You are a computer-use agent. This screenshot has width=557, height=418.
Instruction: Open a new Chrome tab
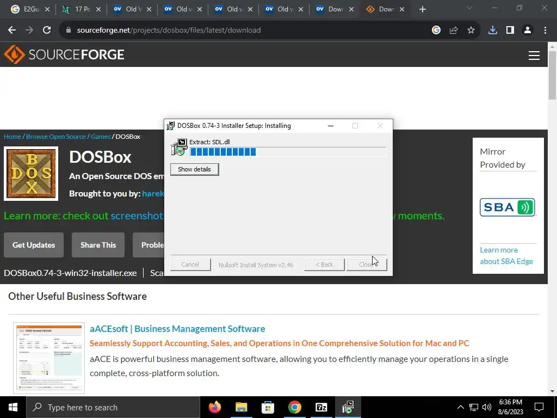[422, 9]
